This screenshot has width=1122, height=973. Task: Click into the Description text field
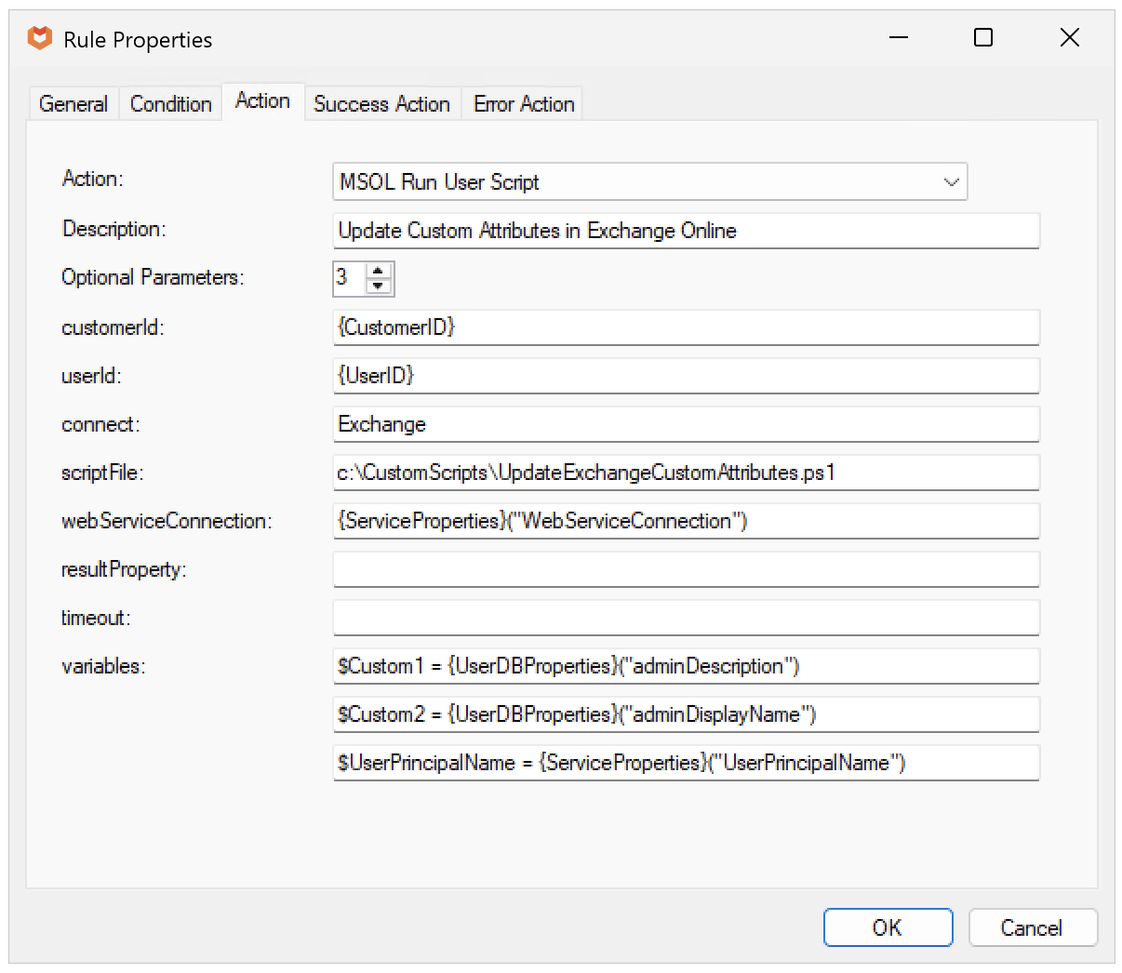point(686,231)
